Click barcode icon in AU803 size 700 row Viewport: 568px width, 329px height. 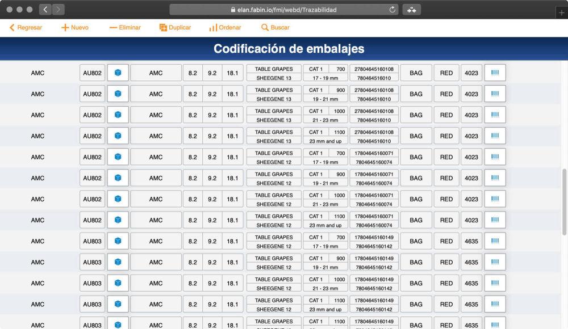pyautogui.click(x=495, y=241)
